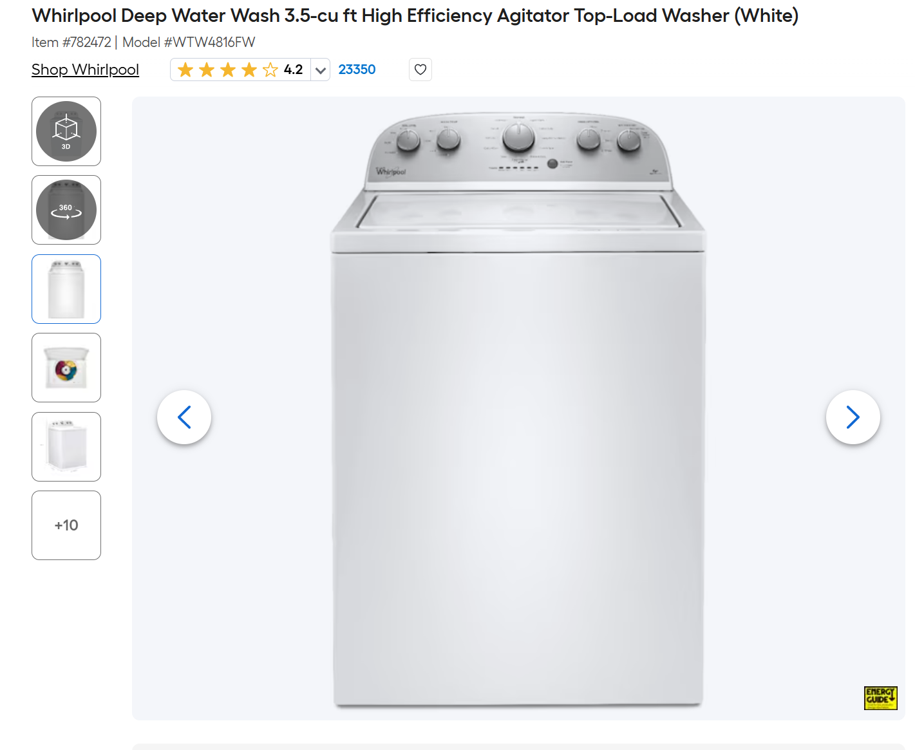Save item with the heart icon
The height and width of the screenshot is (750, 915).
[x=420, y=70]
